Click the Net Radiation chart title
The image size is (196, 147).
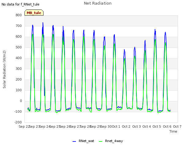pyautogui.click(x=98, y=3)
